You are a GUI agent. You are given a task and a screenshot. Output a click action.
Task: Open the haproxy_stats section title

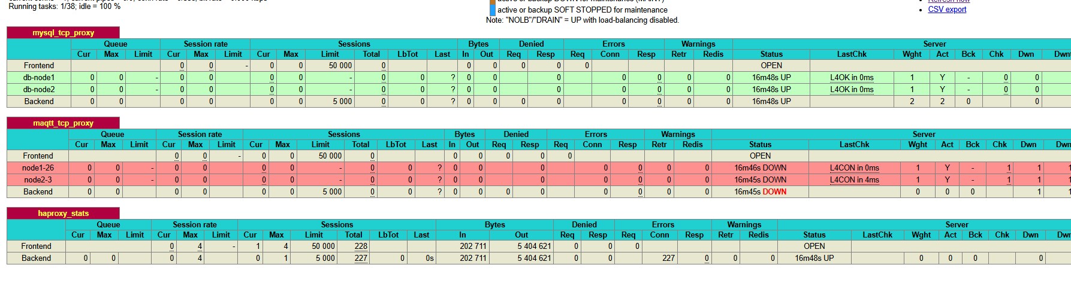[63, 214]
